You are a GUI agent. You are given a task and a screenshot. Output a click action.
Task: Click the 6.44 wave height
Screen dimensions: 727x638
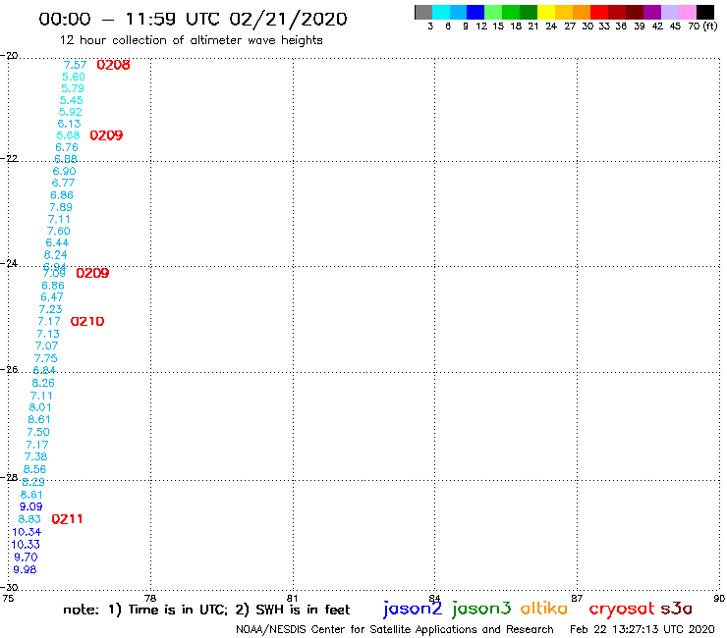pos(57,242)
